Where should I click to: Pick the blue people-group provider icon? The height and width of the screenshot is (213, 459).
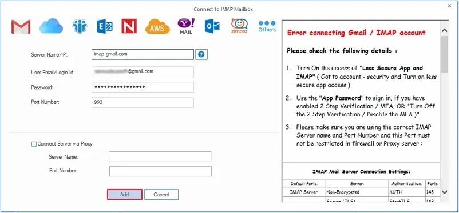tap(80, 26)
